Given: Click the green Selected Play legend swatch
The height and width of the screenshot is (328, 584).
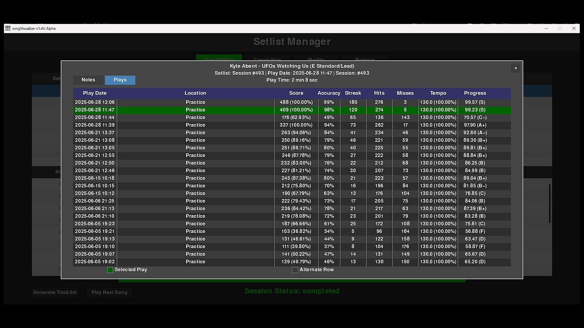Looking at the screenshot, I should coord(110,270).
